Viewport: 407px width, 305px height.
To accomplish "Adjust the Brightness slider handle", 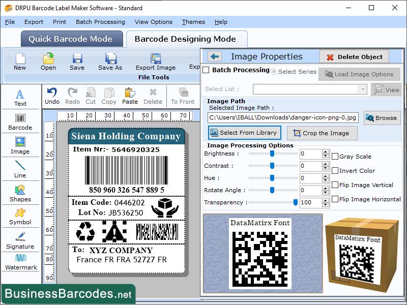I will pos(272,154).
